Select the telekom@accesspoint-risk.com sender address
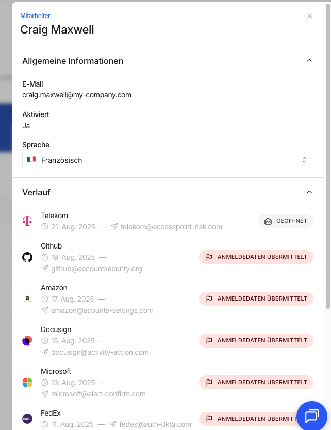Screen dimensions: 331x430 pos(171,227)
